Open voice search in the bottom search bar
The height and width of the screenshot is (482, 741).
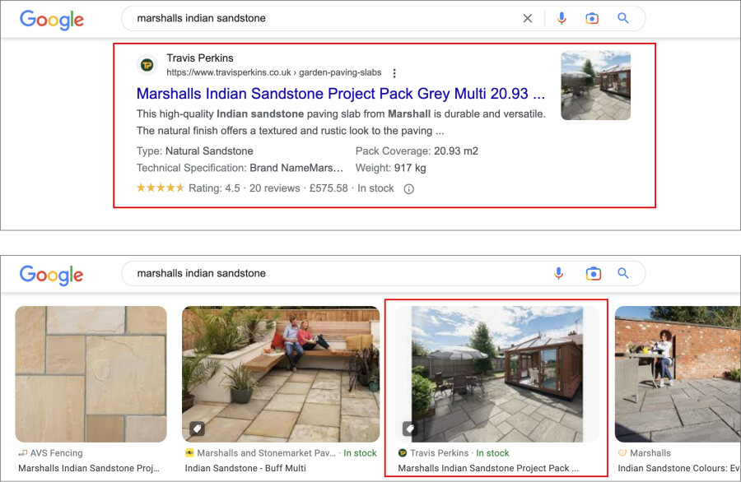point(559,273)
